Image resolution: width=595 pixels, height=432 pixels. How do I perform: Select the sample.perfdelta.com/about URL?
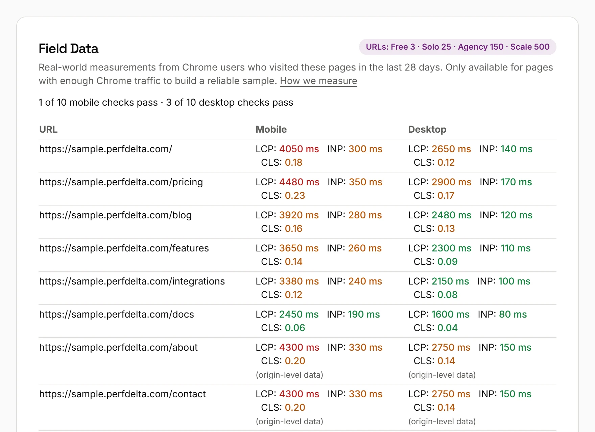tap(119, 348)
